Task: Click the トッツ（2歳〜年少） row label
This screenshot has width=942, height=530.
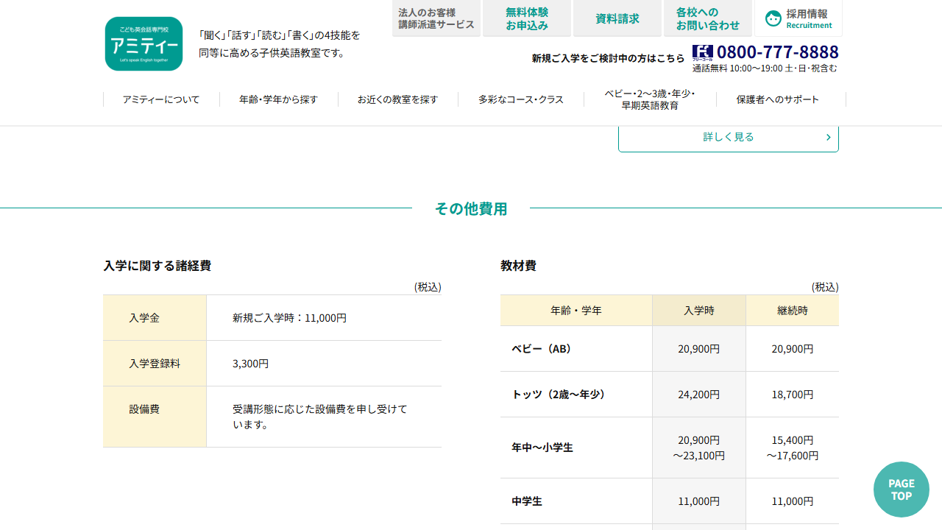Action: click(576, 395)
